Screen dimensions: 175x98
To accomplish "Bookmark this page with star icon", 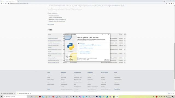I will pyautogui.click(x=166, y=4).
